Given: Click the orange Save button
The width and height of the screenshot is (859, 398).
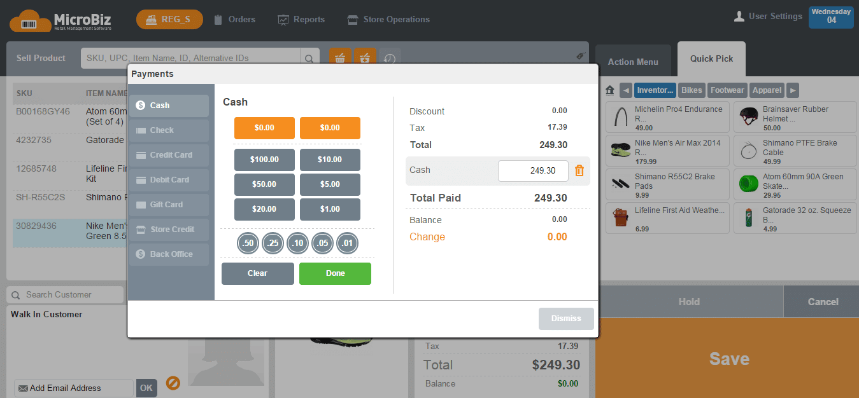Looking at the screenshot, I should (728, 359).
